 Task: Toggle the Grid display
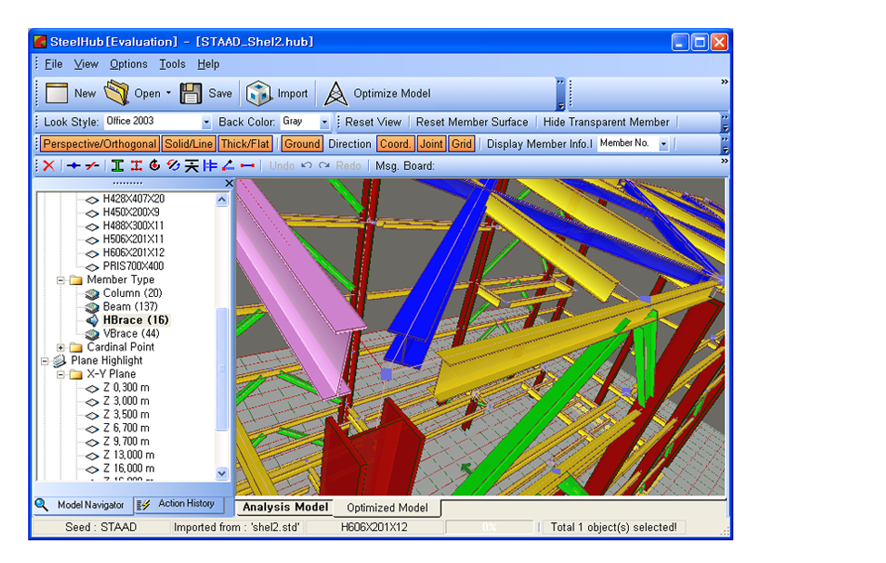click(462, 144)
